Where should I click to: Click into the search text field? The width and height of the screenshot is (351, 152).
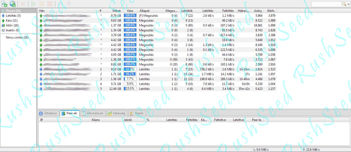click(326, 4)
